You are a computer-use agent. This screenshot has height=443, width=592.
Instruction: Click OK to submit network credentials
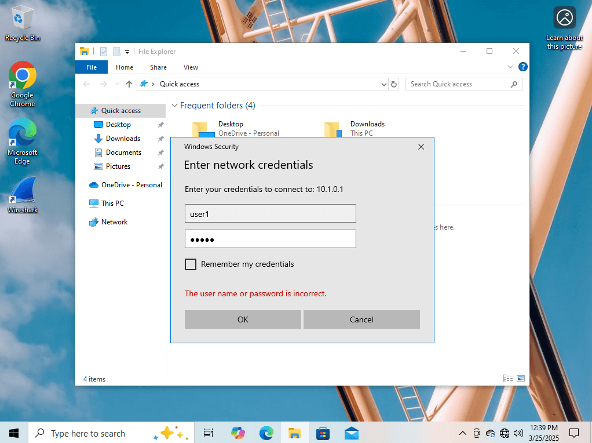coord(243,319)
